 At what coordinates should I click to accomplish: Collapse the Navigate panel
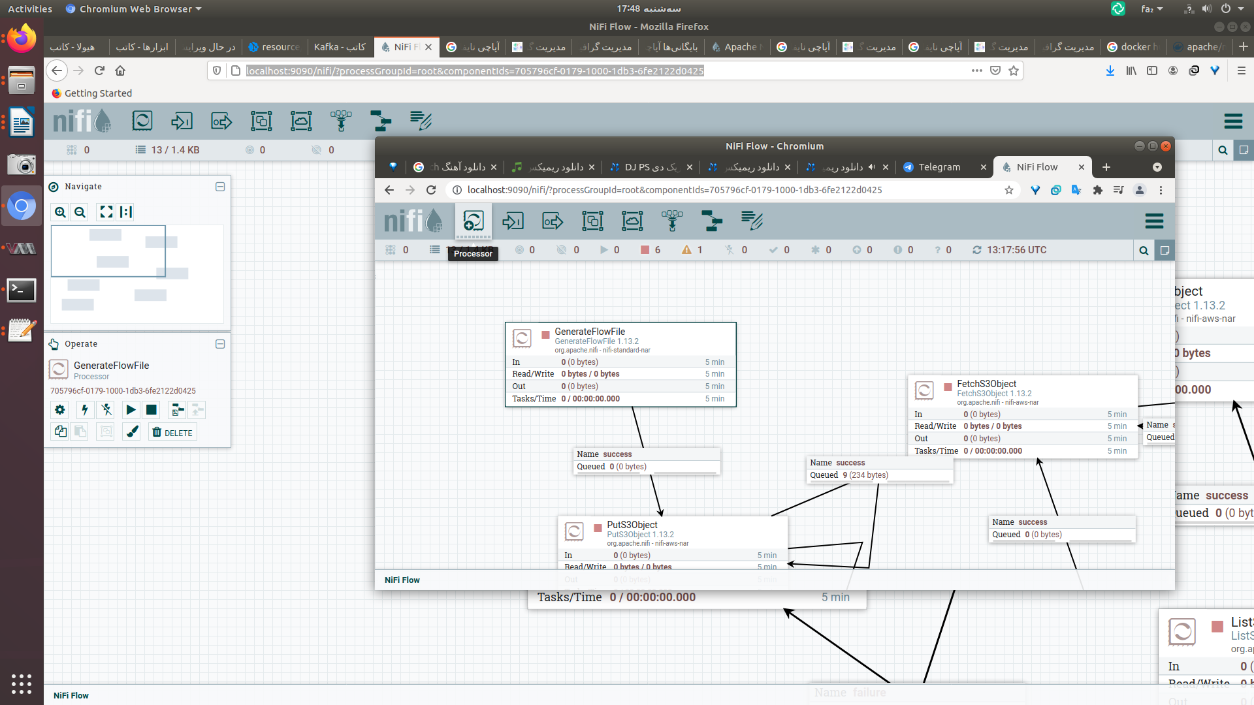(x=220, y=187)
